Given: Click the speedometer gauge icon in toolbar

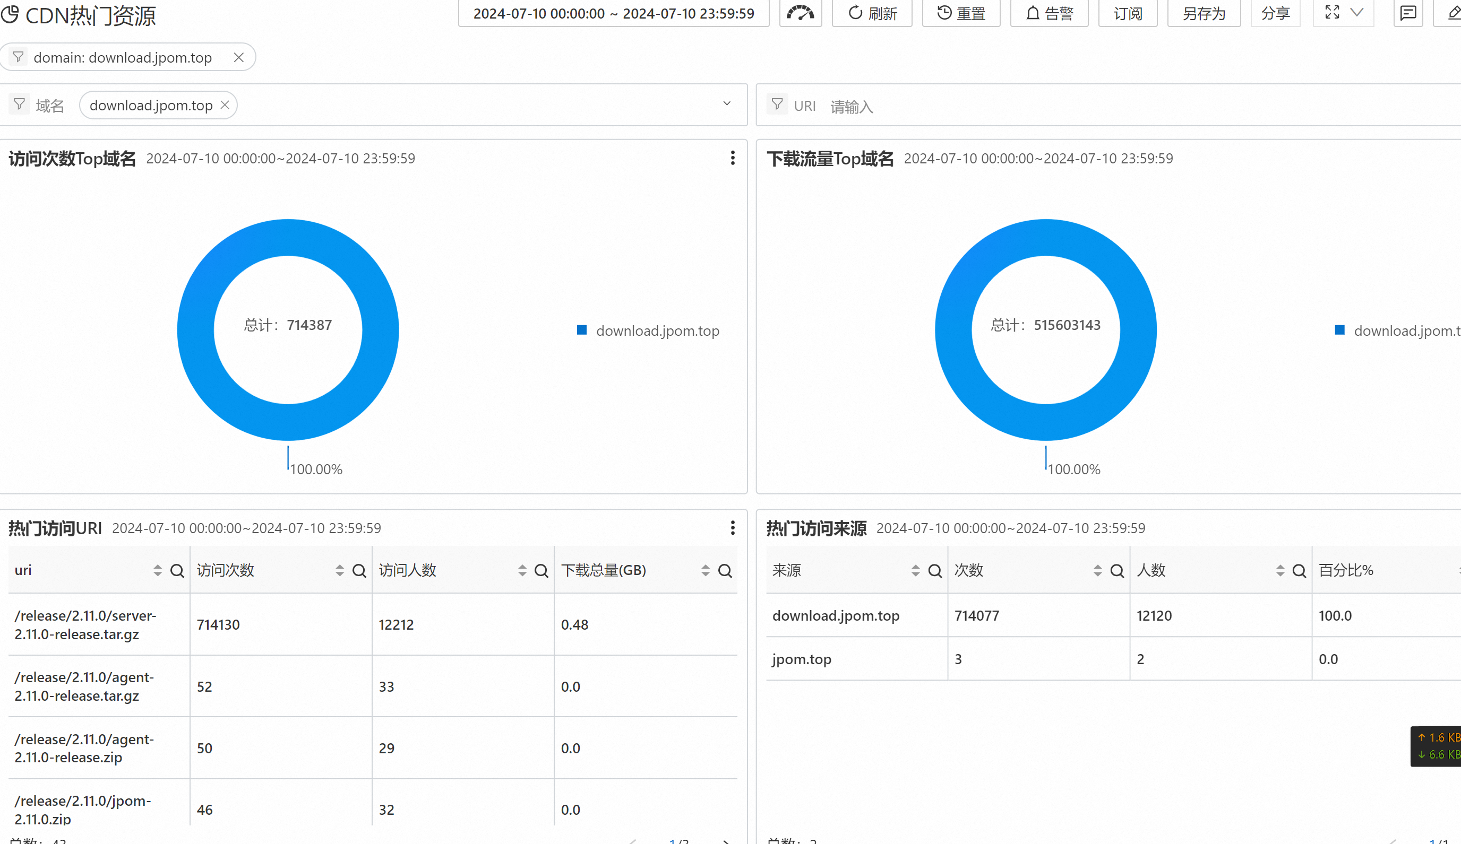Looking at the screenshot, I should point(800,13).
